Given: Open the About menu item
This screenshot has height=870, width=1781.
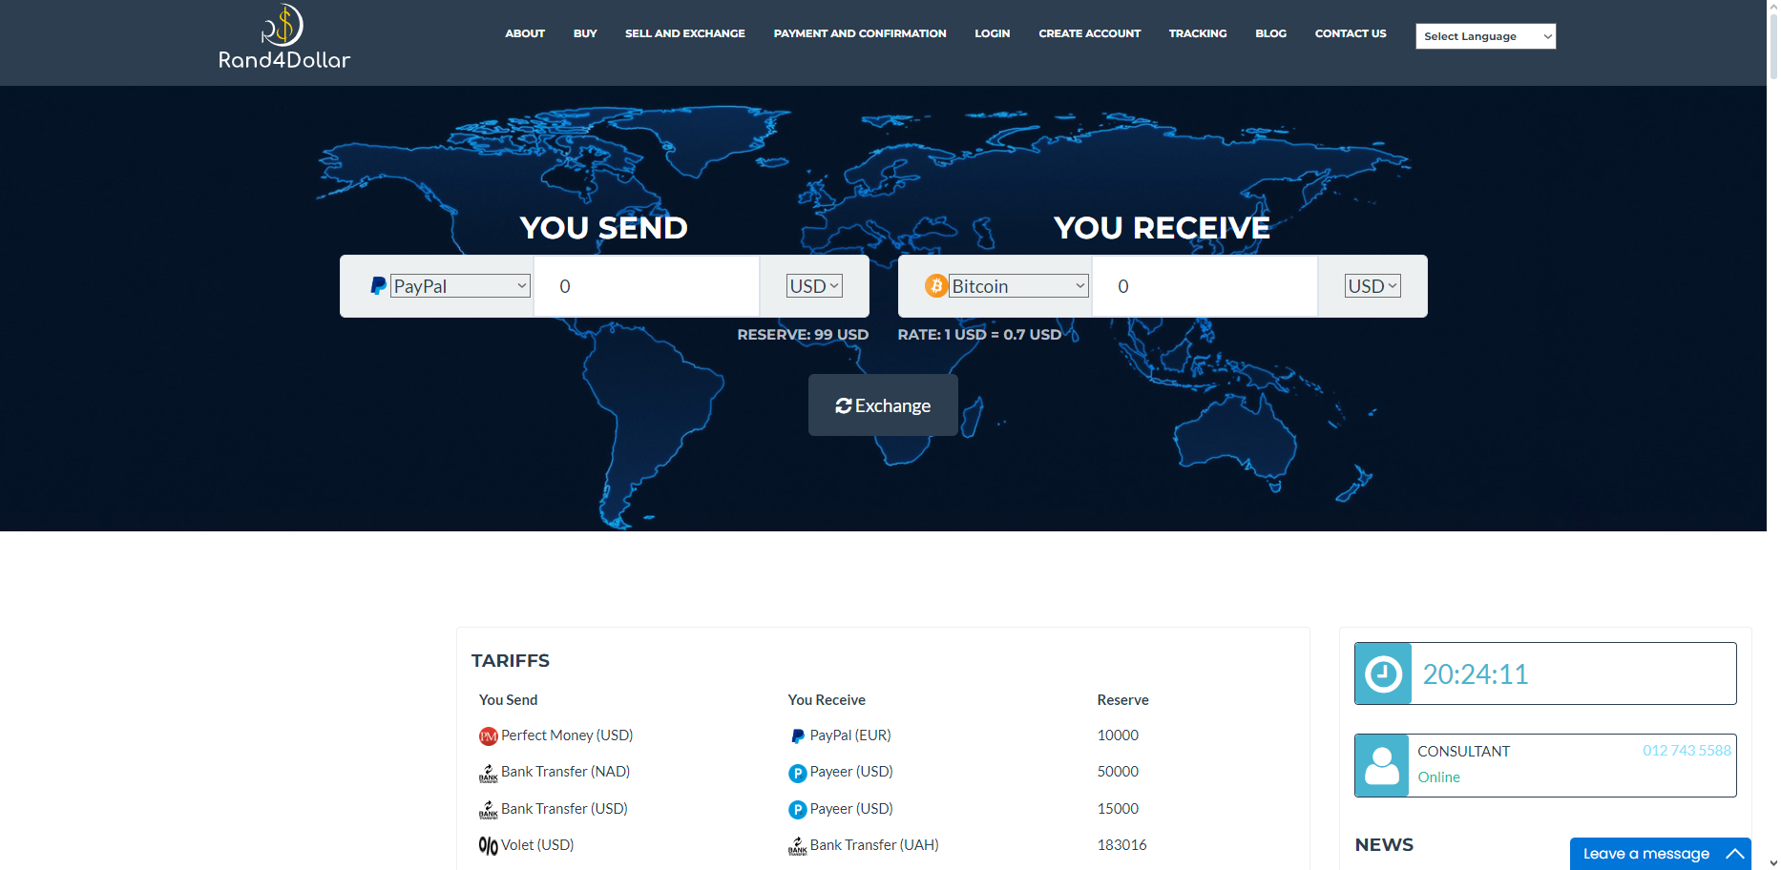Looking at the screenshot, I should tap(525, 33).
